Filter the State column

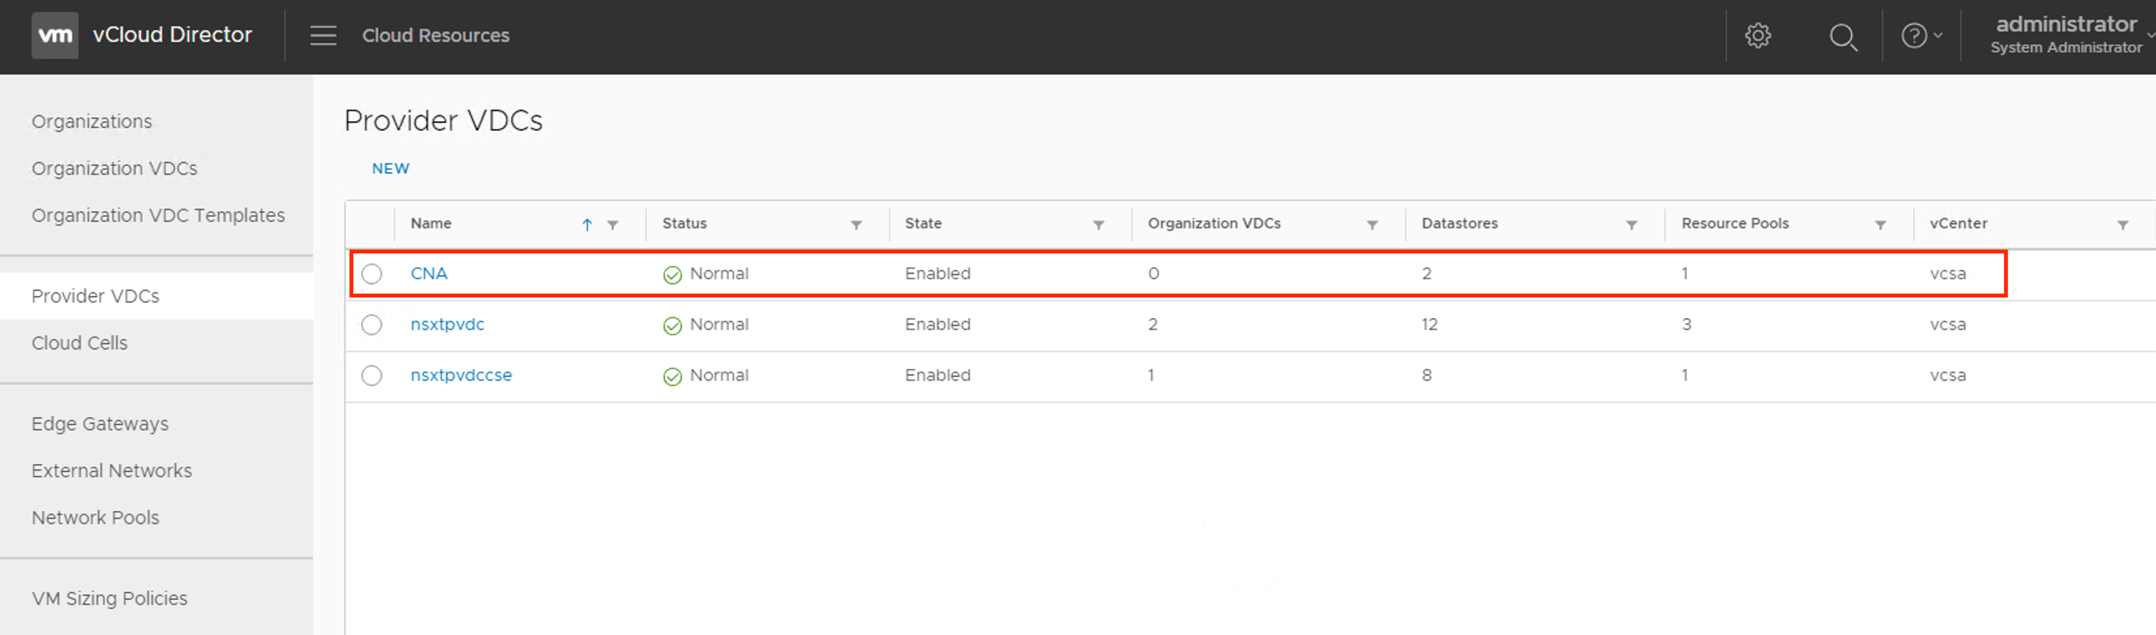[x=1098, y=224]
